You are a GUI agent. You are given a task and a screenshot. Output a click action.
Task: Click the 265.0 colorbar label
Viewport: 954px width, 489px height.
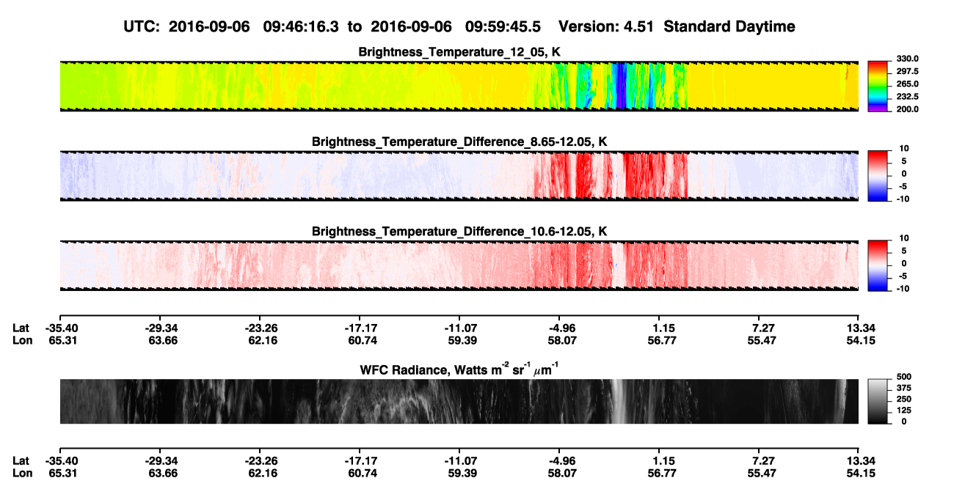click(x=908, y=84)
